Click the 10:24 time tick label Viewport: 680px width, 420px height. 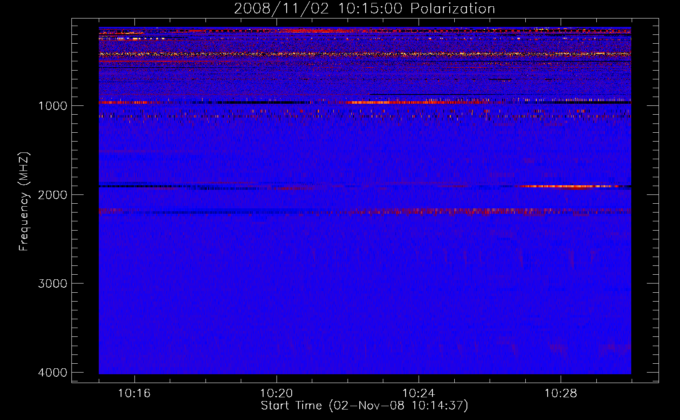point(419,394)
